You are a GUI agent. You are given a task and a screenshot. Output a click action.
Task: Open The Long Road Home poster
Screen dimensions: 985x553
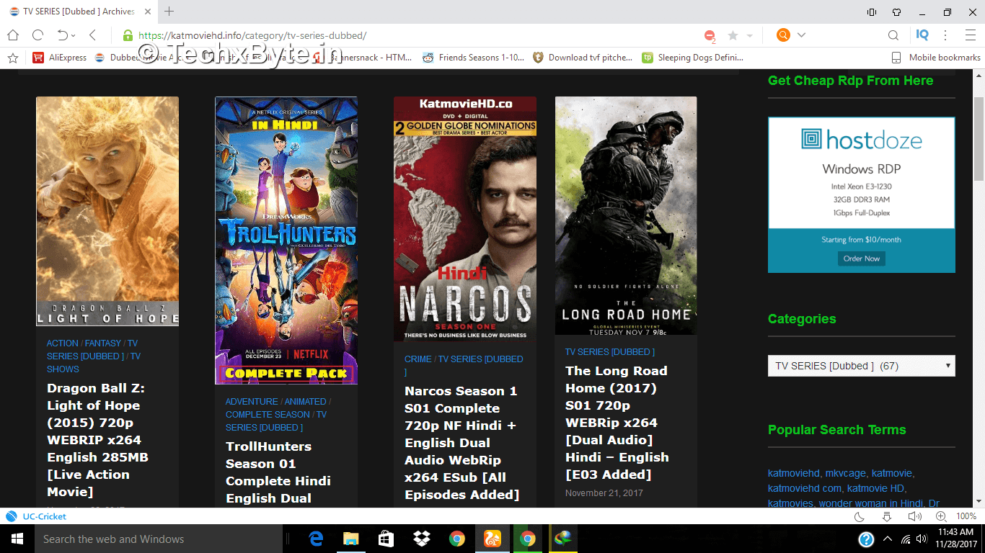[x=626, y=215]
